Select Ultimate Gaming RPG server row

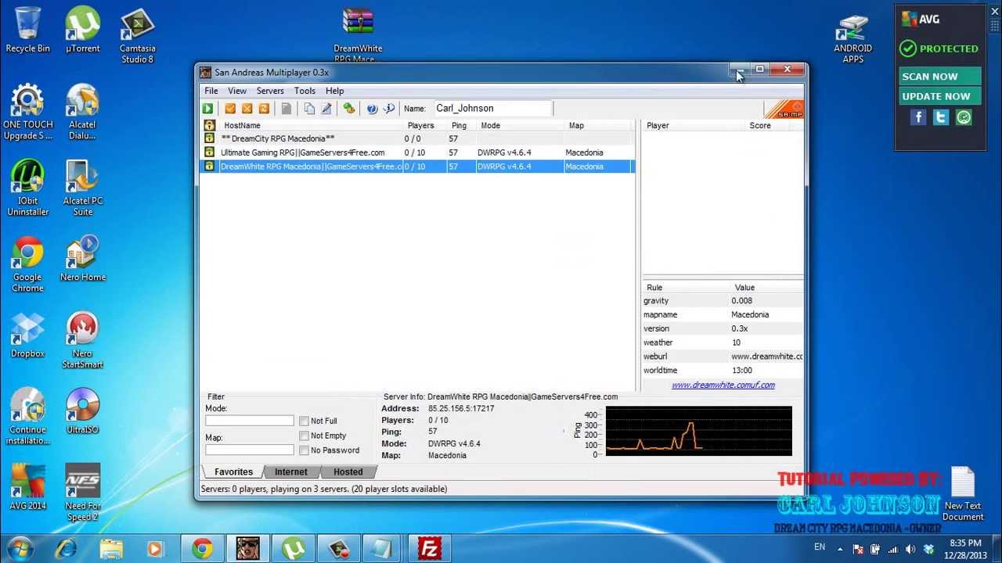coord(417,152)
